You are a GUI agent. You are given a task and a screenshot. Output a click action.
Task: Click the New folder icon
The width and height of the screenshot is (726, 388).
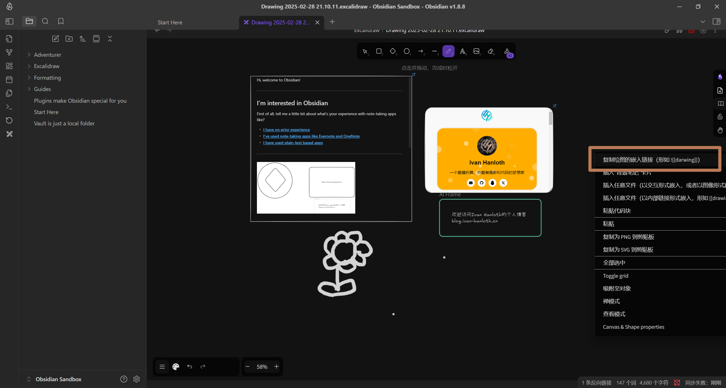(x=69, y=39)
